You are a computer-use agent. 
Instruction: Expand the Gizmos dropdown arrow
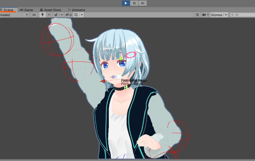tap(226, 15)
